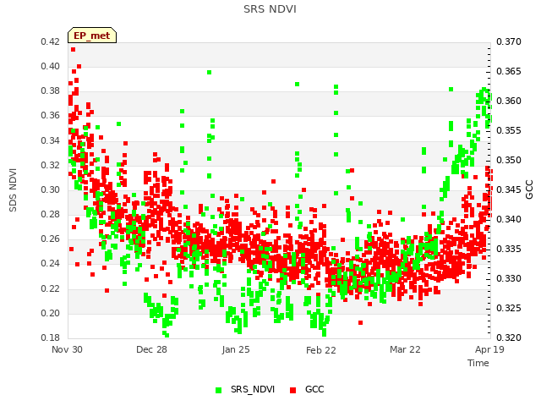Screen dimensions: 541x406
Task: Click the SDS NDVI left axis title
Action: coord(13,189)
